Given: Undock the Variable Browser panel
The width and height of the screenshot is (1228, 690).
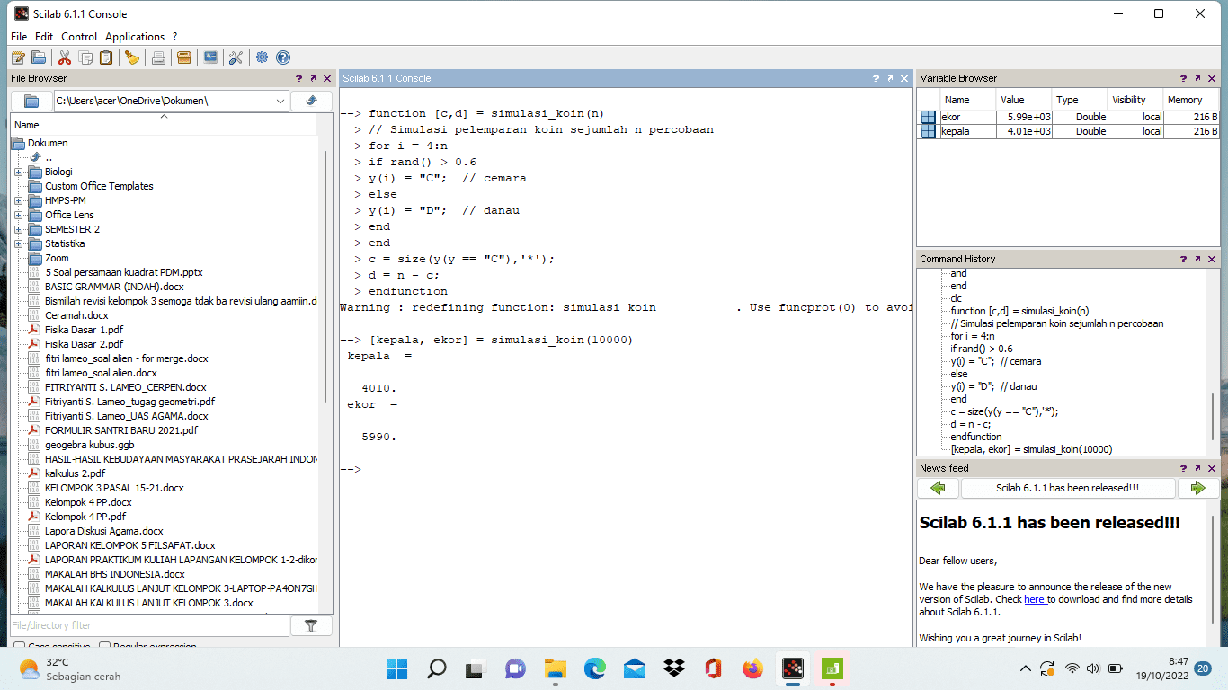Looking at the screenshot, I should click(1197, 79).
